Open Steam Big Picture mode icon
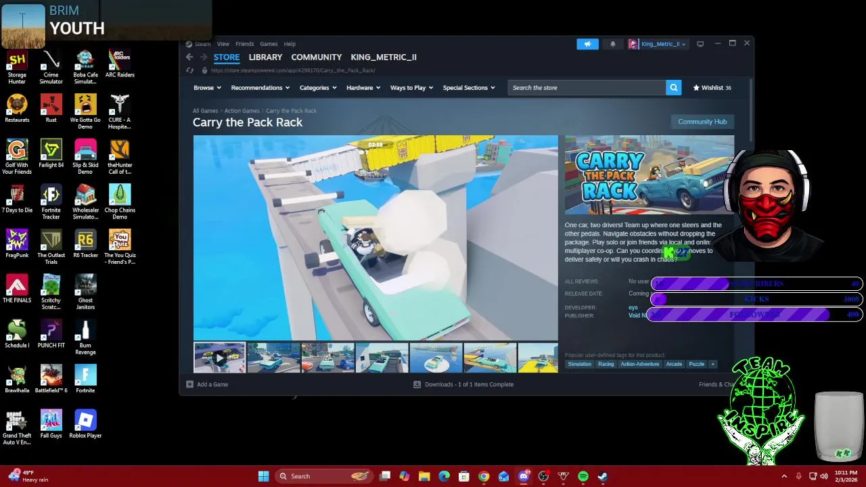 (x=700, y=44)
